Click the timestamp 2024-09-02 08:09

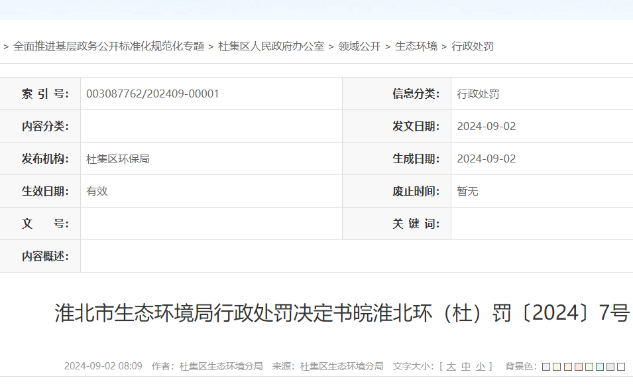(103, 366)
